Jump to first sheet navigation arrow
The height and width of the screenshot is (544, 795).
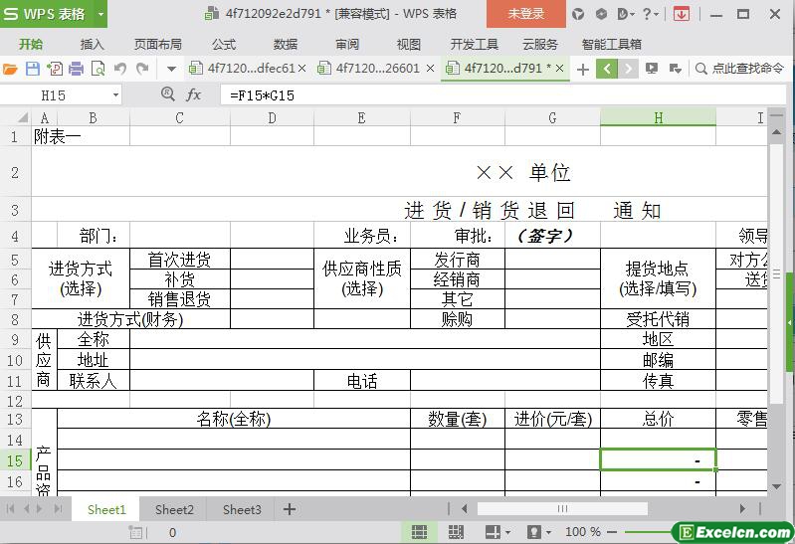[10, 508]
